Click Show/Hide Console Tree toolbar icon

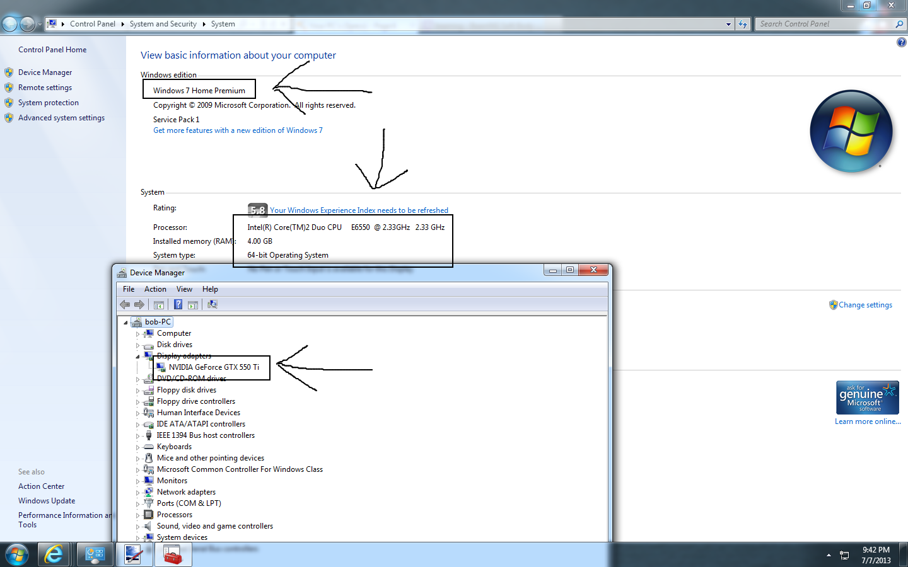click(159, 305)
